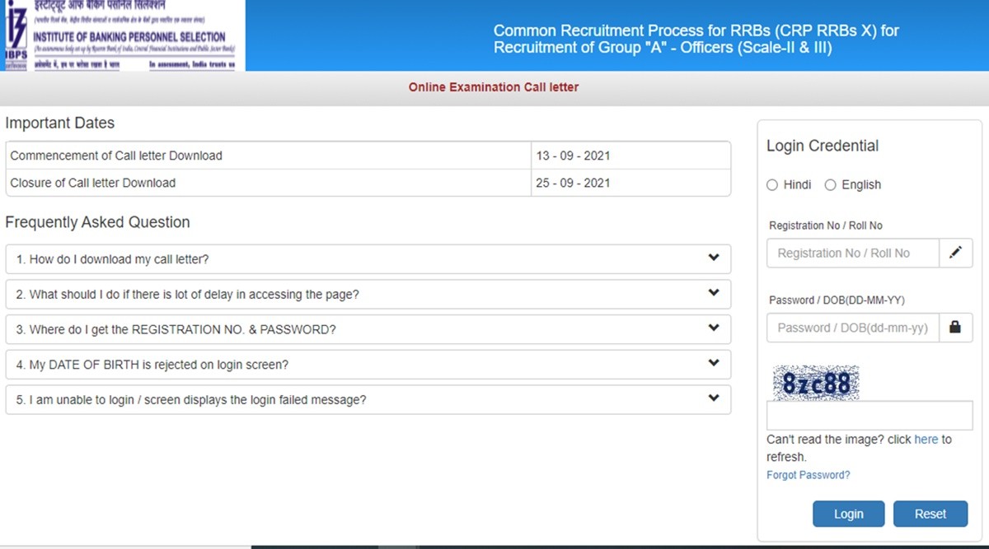Click pencil icon beside Registration No field

coord(955,254)
